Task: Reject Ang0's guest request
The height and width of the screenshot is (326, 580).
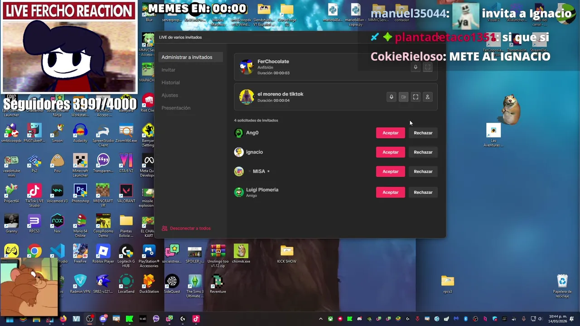Action: pos(423,133)
